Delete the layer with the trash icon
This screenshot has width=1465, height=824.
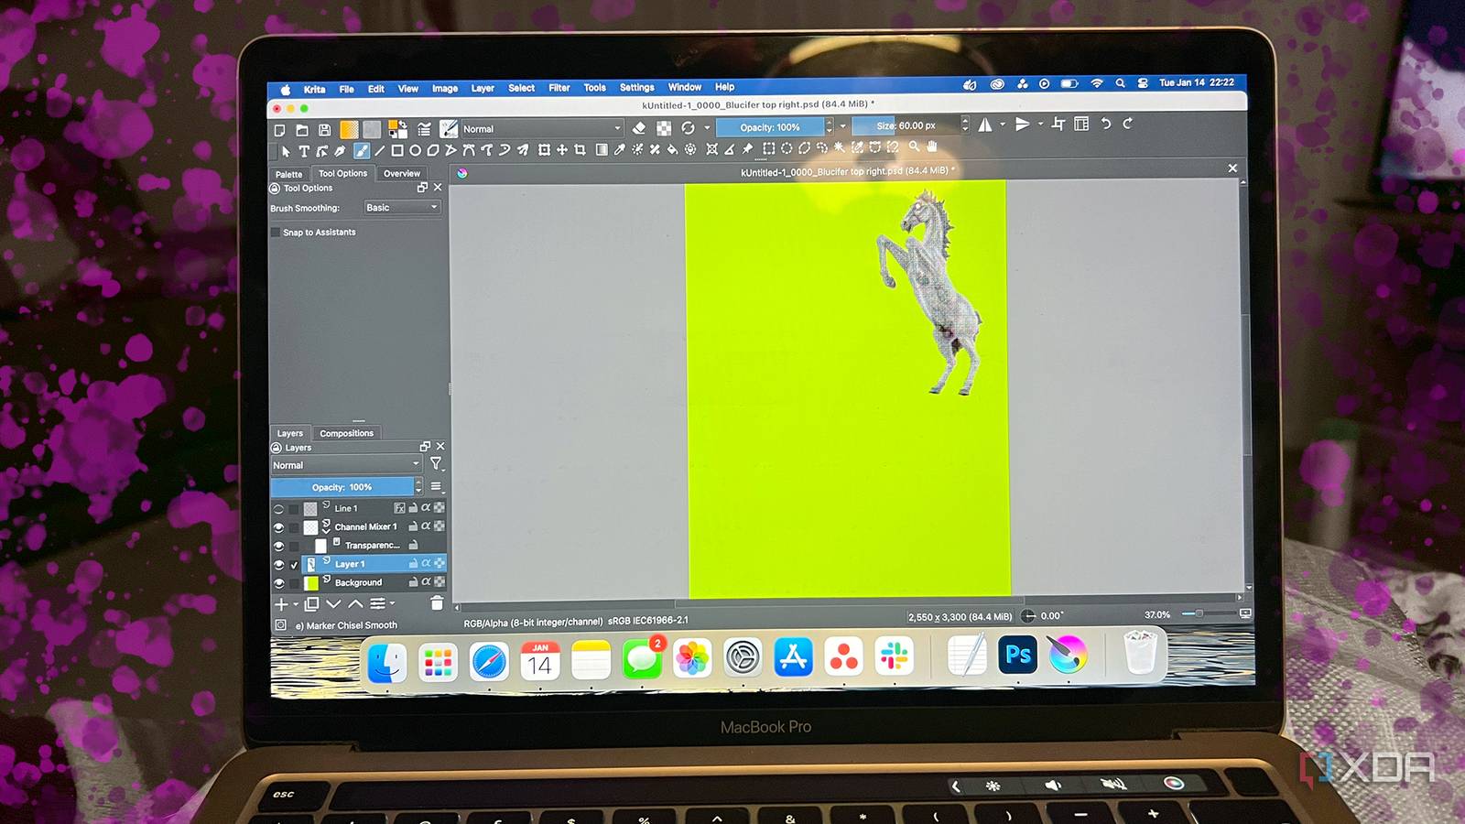pos(437,602)
